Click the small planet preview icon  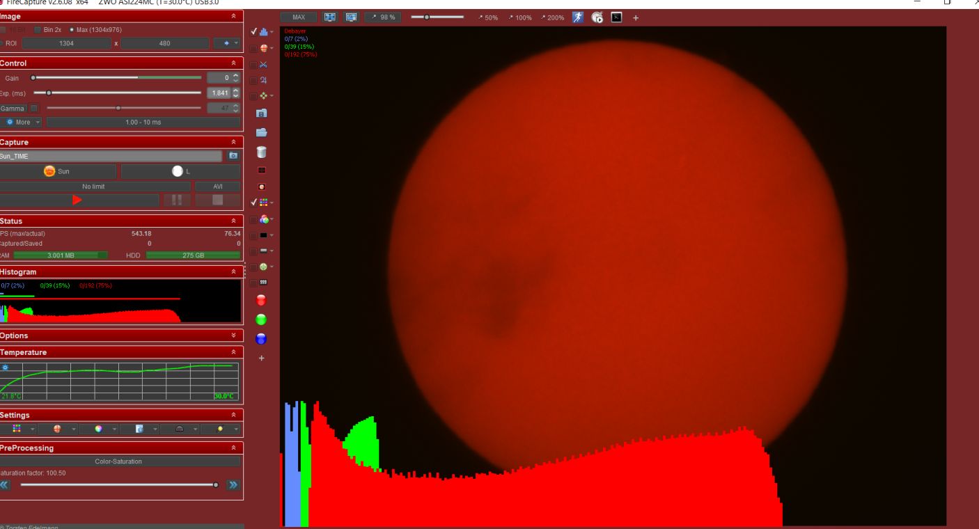tap(262, 187)
